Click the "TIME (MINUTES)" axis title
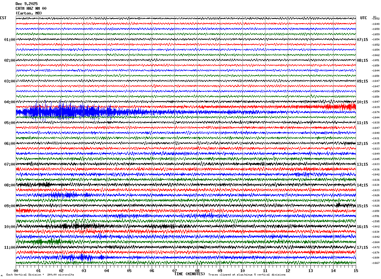Screen dimensions: 381x279 190,274
